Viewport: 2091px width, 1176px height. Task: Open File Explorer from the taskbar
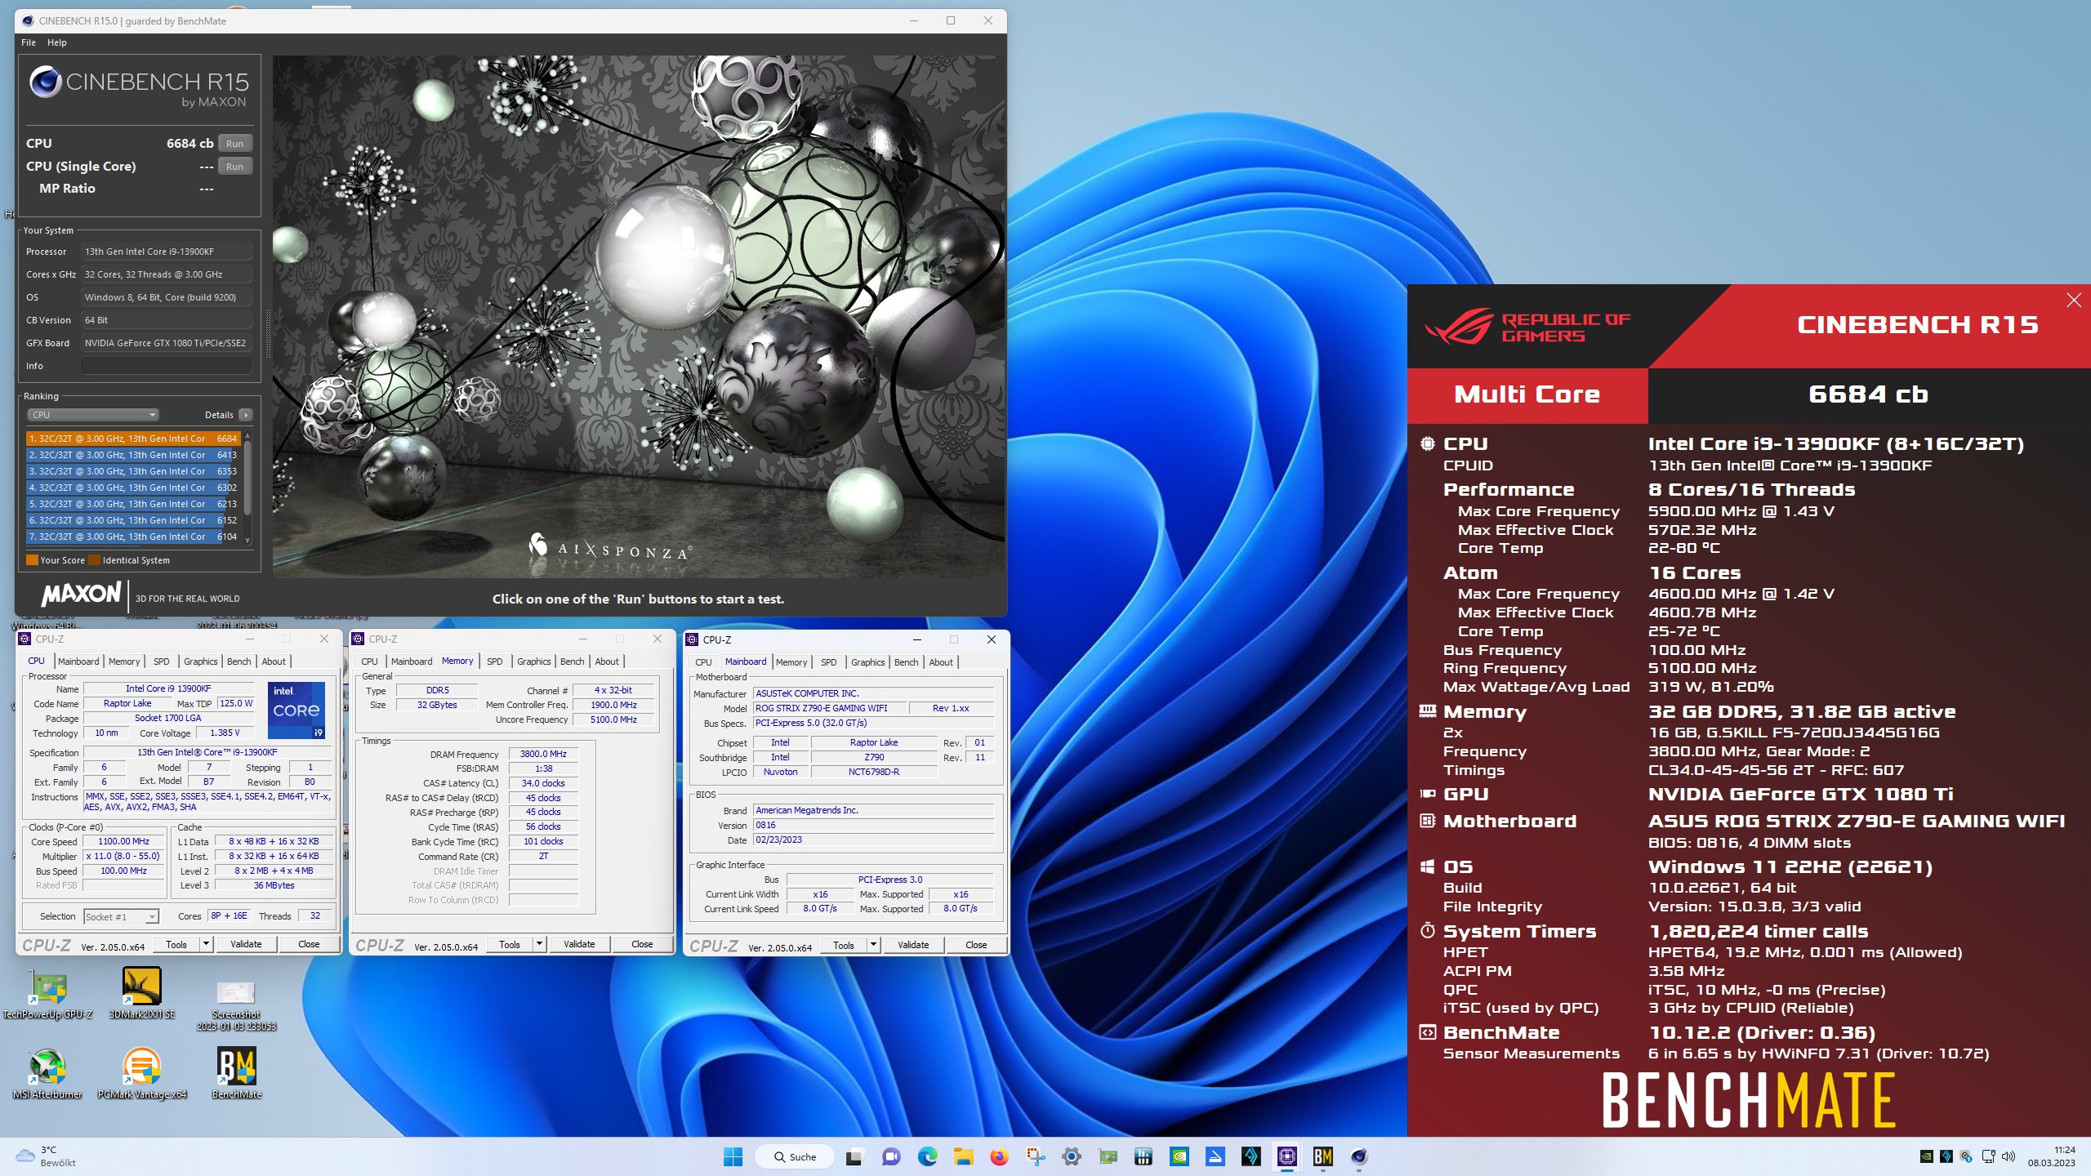click(x=963, y=1156)
